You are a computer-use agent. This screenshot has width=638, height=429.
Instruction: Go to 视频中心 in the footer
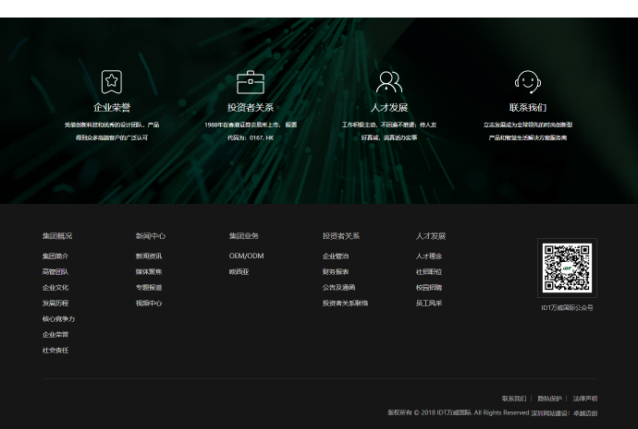(149, 303)
